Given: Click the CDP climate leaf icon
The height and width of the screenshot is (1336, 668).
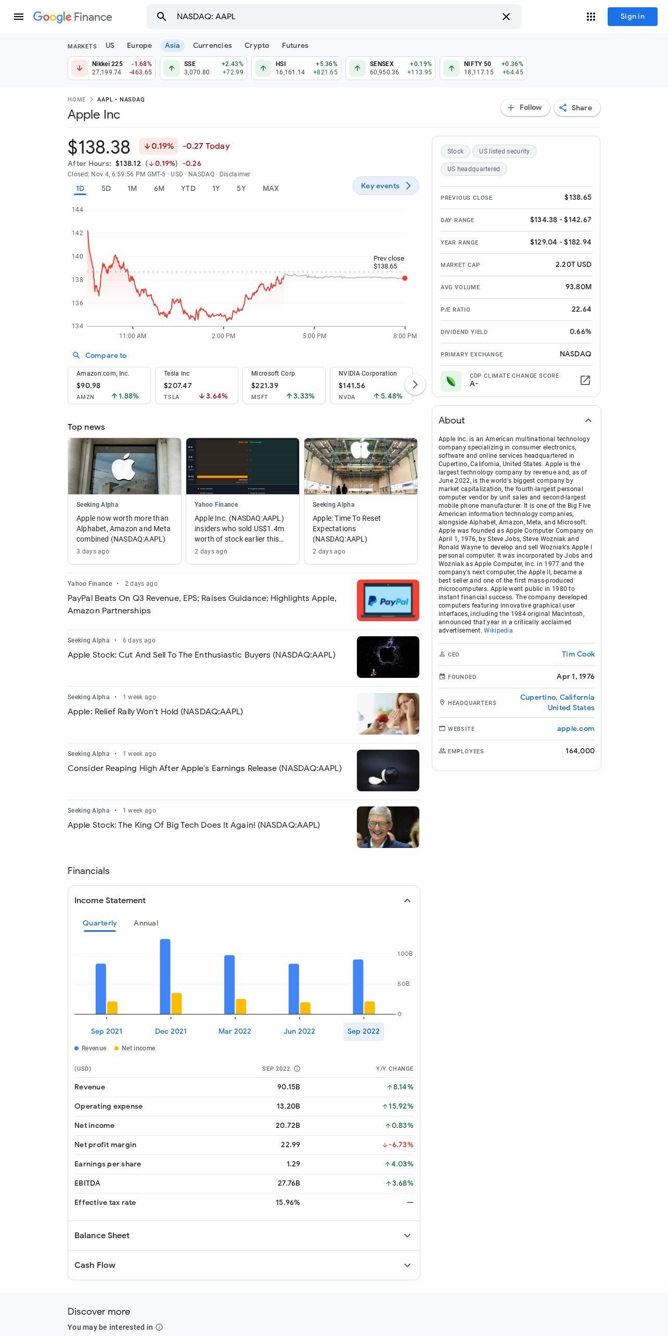Looking at the screenshot, I should [x=451, y=381].
